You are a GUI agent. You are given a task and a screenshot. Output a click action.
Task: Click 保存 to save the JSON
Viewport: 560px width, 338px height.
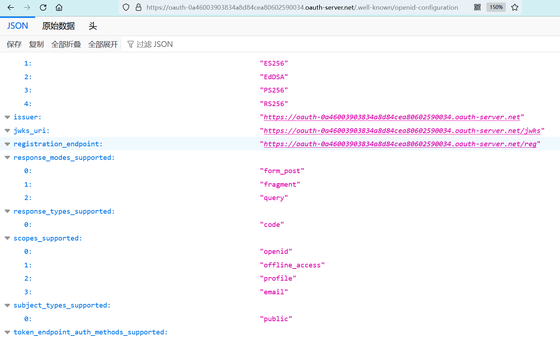point(14,44)
